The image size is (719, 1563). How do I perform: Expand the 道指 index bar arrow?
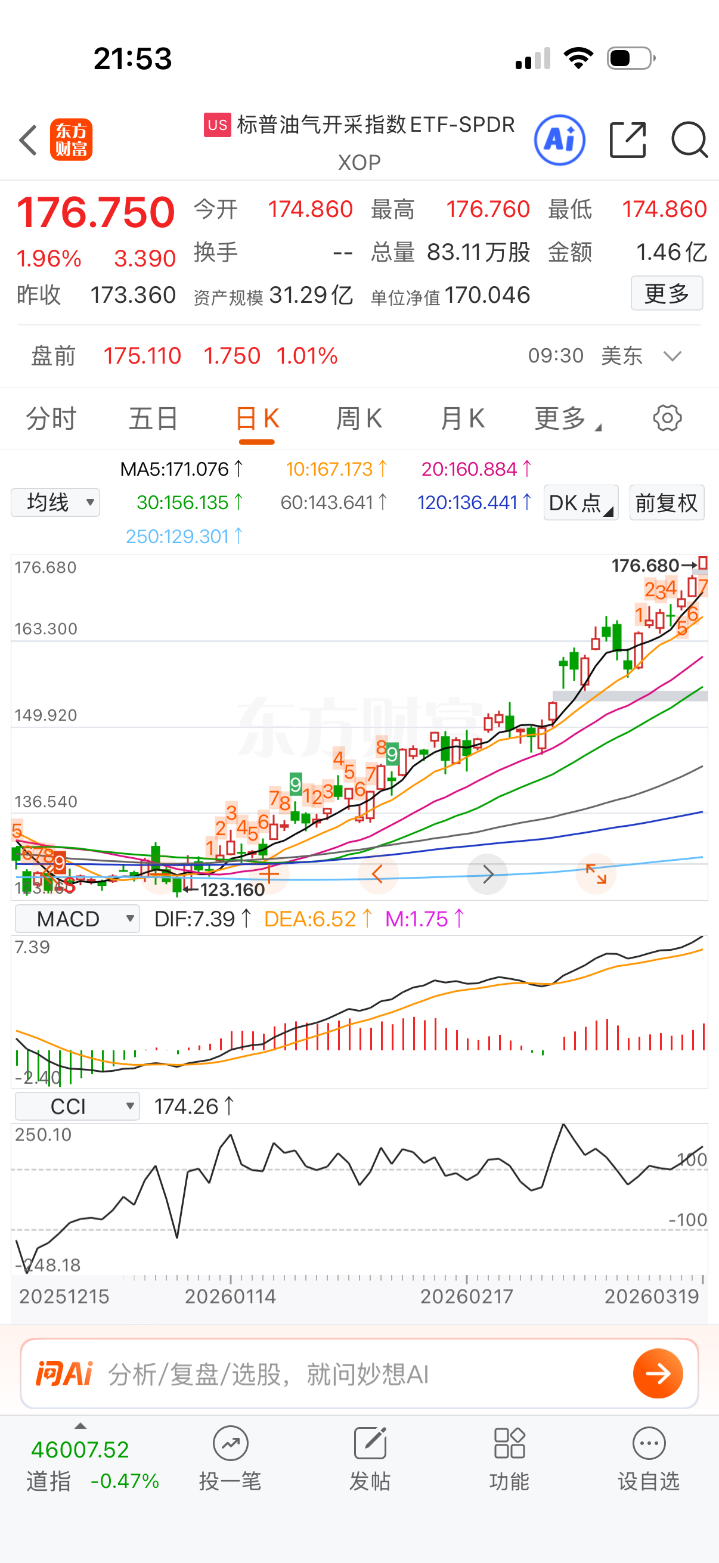click(x=80, y=1426)
